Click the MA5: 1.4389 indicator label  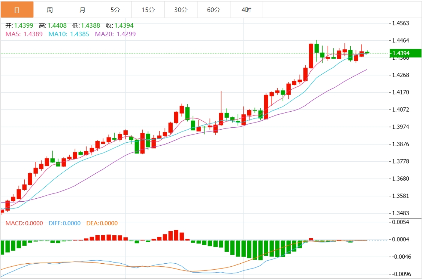(24, 34)
